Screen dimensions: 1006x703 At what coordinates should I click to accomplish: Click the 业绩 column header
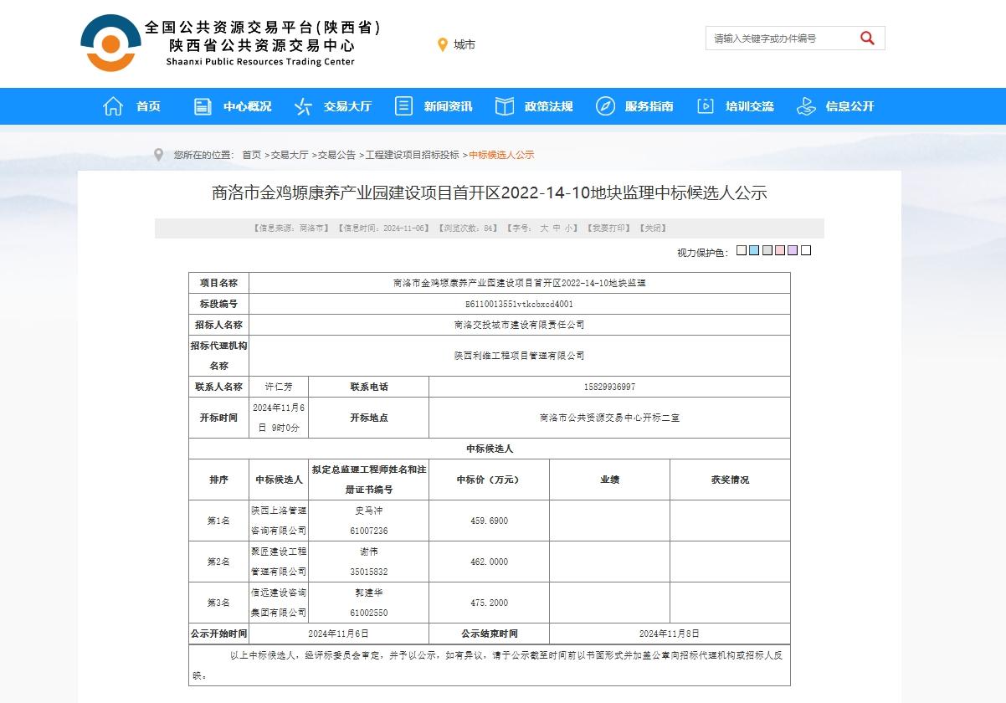point(609,480)
